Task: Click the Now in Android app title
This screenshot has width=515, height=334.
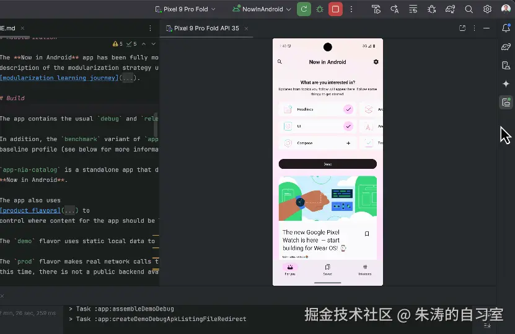Action: click(327, 62)
